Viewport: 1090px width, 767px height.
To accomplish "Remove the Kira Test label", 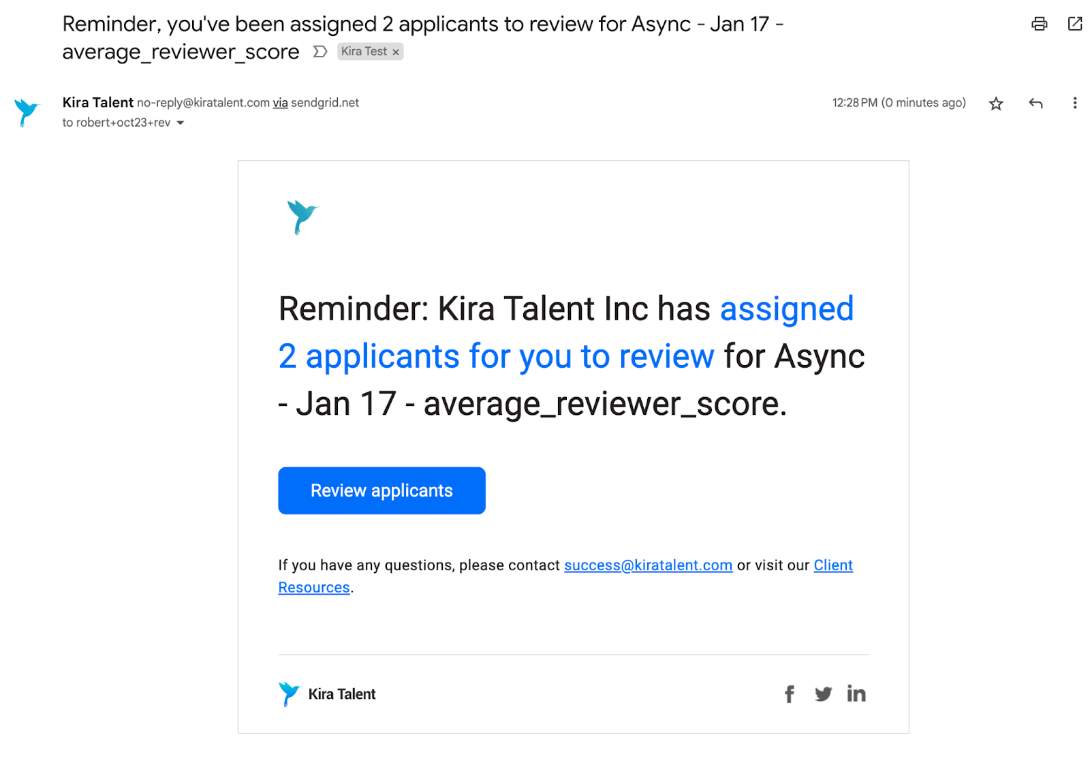I will pos(396,52).
